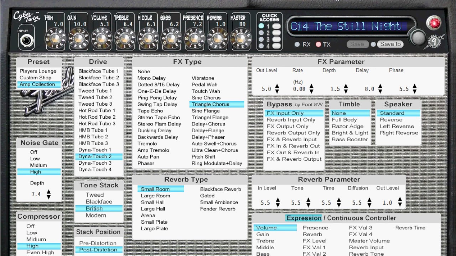The height and width of the screenshot is (256, 456).
Task: Click the Reverb knob
Action: [x=218, y=38]
